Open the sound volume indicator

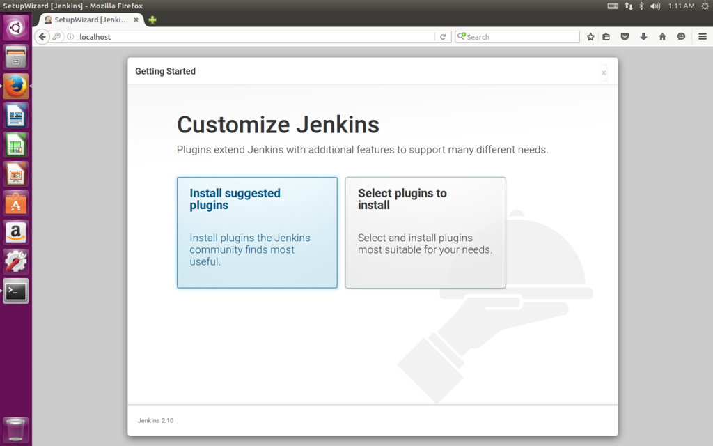(x=655, y=6)
